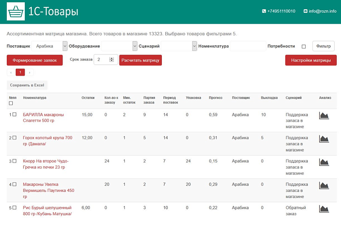This screenshot has height=225, width=341.
Task: Open analysis chart for БАРИЛЛА макароны
Action: tap(324, 116)
